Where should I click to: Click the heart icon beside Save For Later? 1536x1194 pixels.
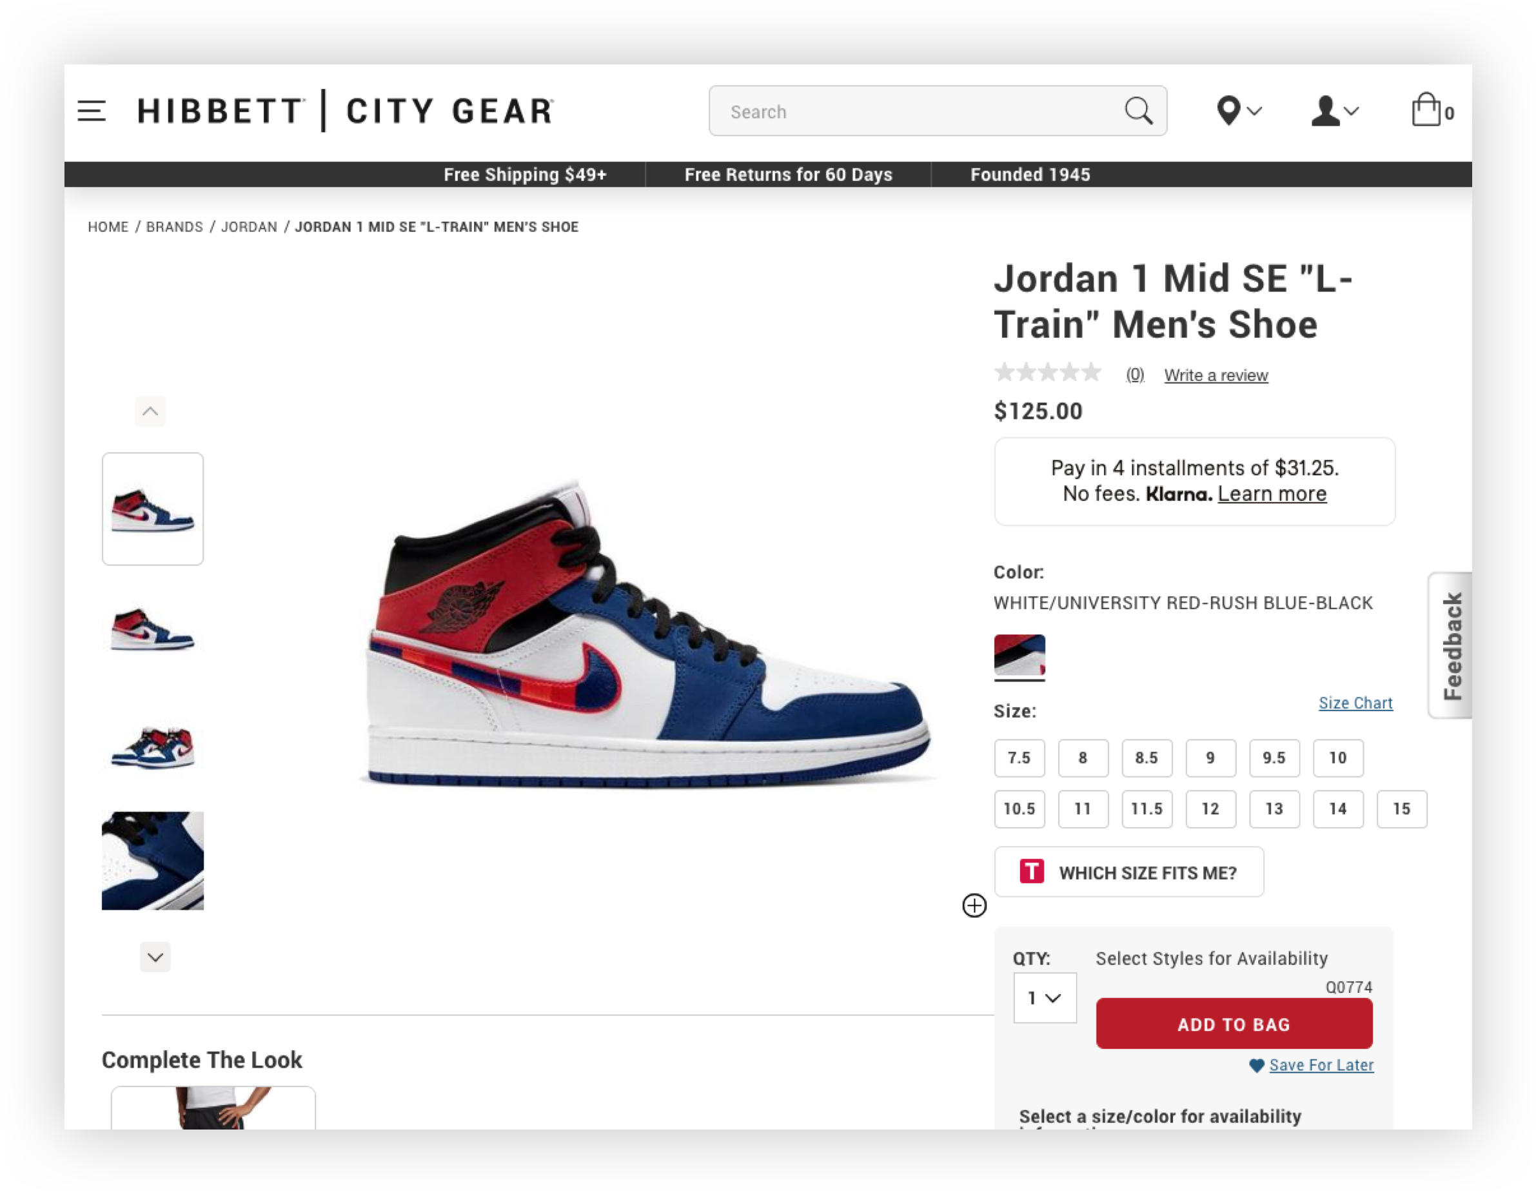(x=1256, y=1065)
